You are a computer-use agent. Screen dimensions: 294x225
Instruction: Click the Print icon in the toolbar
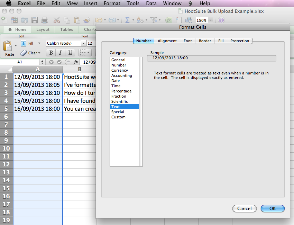click(x=44, y=20)
